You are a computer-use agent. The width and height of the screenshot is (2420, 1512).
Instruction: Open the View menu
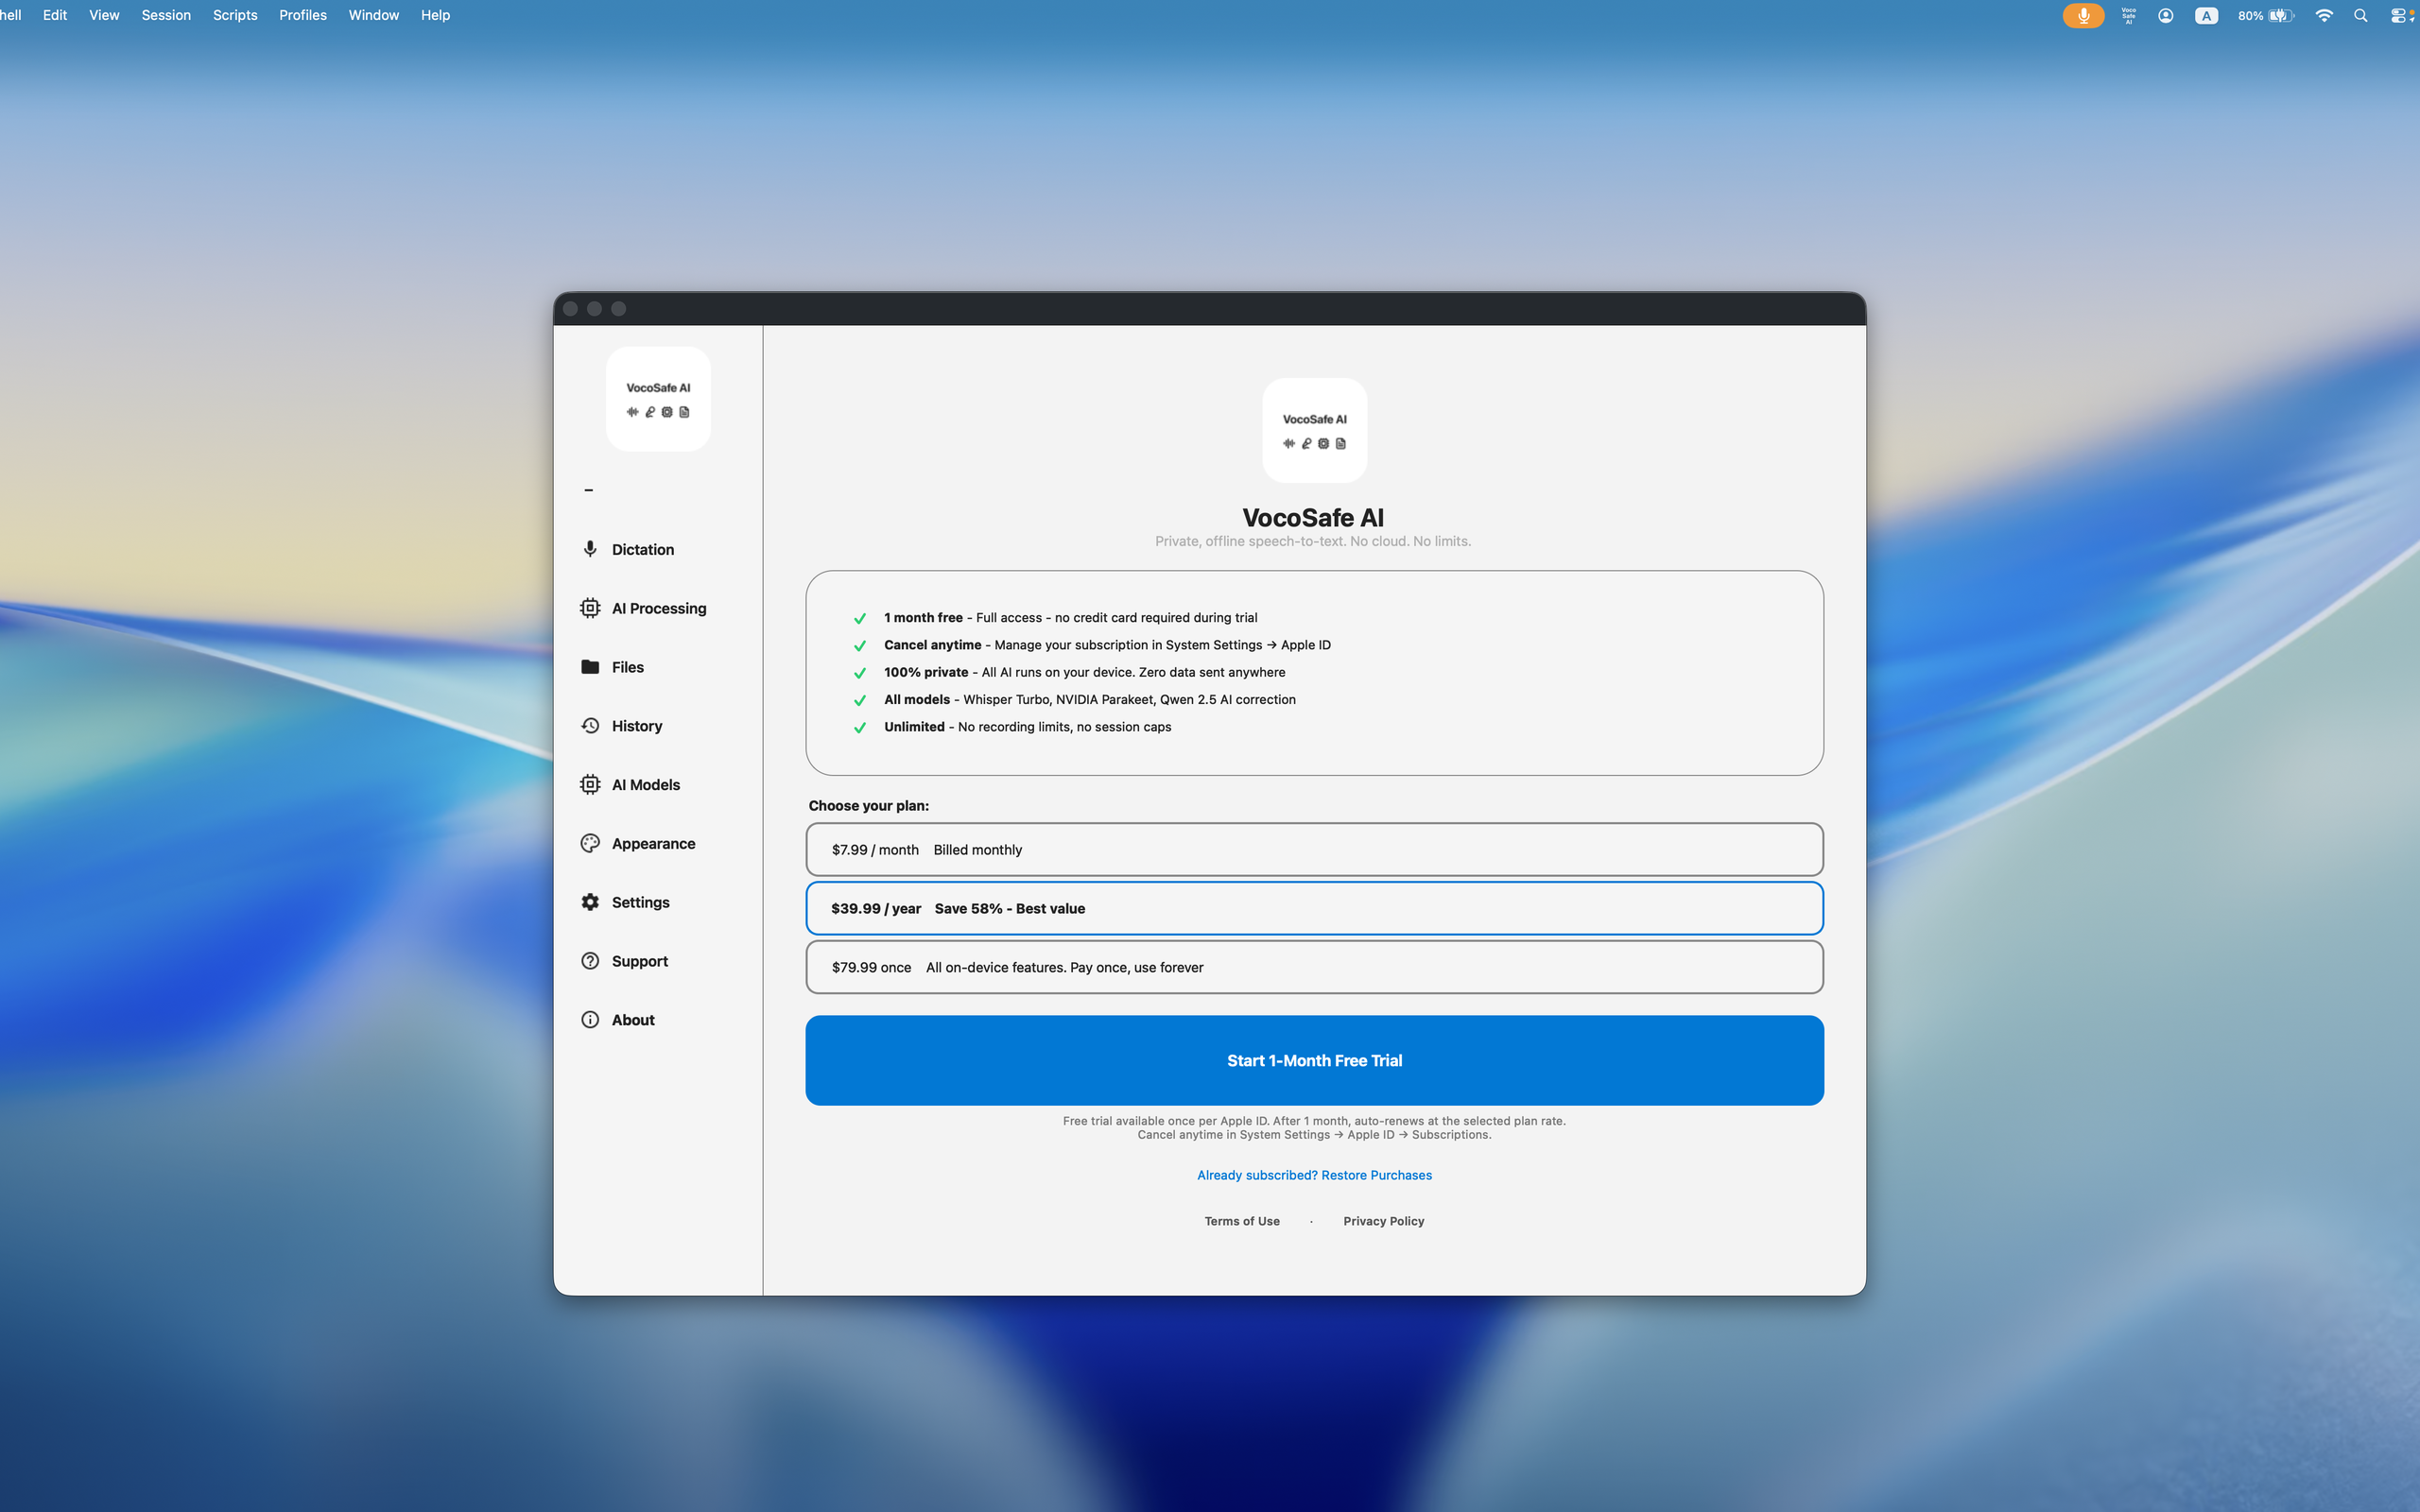click(104, 15)
